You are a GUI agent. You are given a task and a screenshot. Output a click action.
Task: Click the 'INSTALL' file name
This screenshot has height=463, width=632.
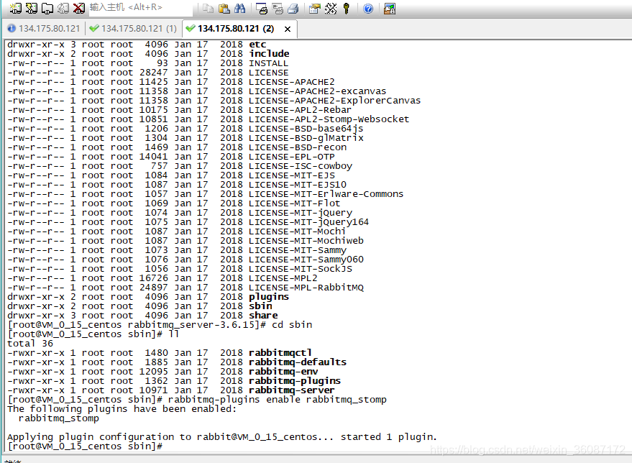[268, 63]
